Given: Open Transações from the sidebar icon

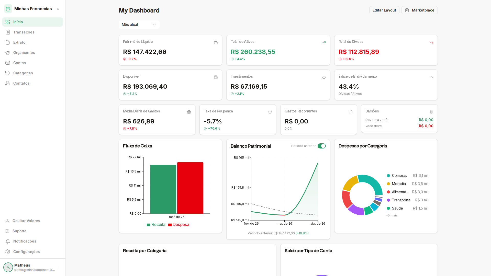Looking at the screenshot, I should tap(8, 32).
